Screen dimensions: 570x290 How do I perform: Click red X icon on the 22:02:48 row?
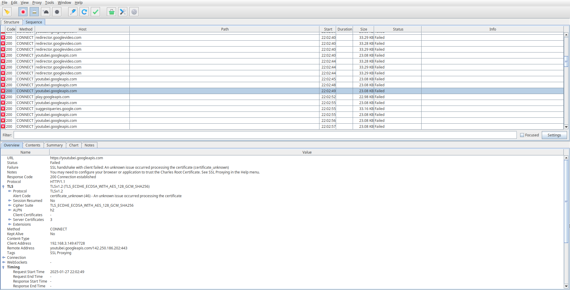coord(3,85)
